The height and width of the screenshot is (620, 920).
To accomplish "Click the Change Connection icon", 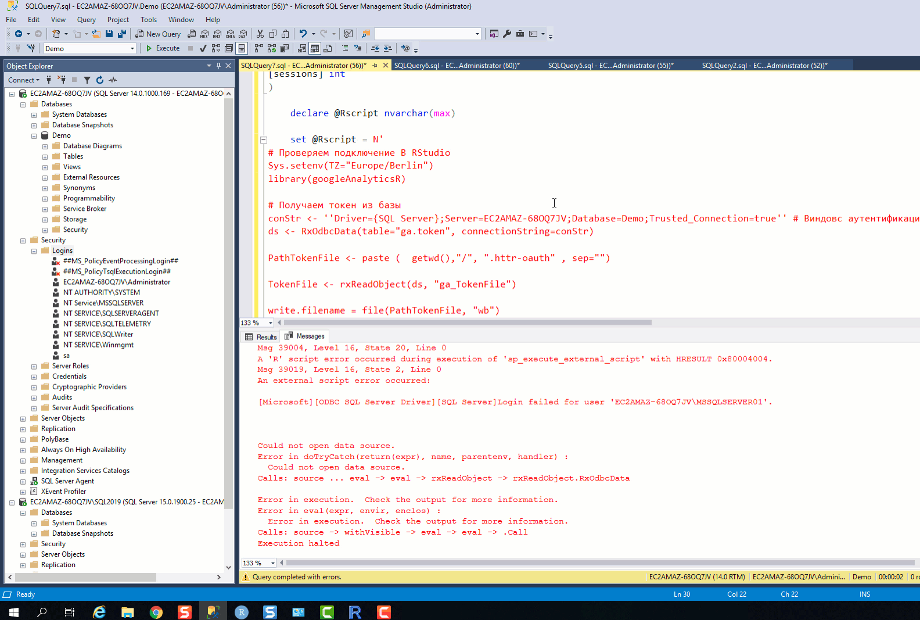I will pos(31,48).
